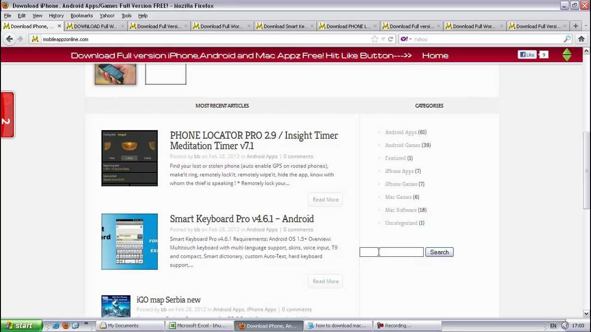Image resolution: width=591 pixels, height=332 pixels.
Task: Click Read More under Phone Locator article
Action: (x=326, y=200)
